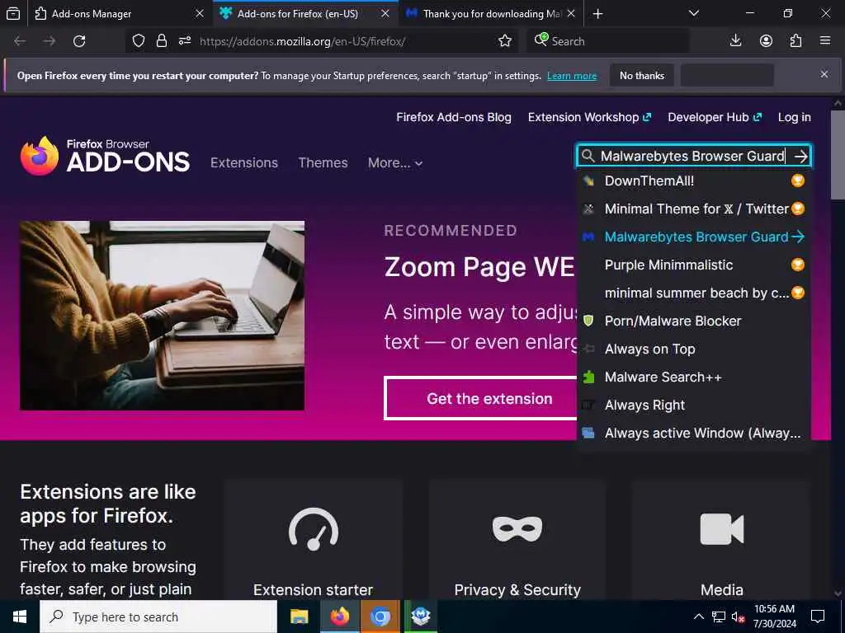Select Malware Search++ suggestion
This screenshot has width=845, height=633.
693,377
